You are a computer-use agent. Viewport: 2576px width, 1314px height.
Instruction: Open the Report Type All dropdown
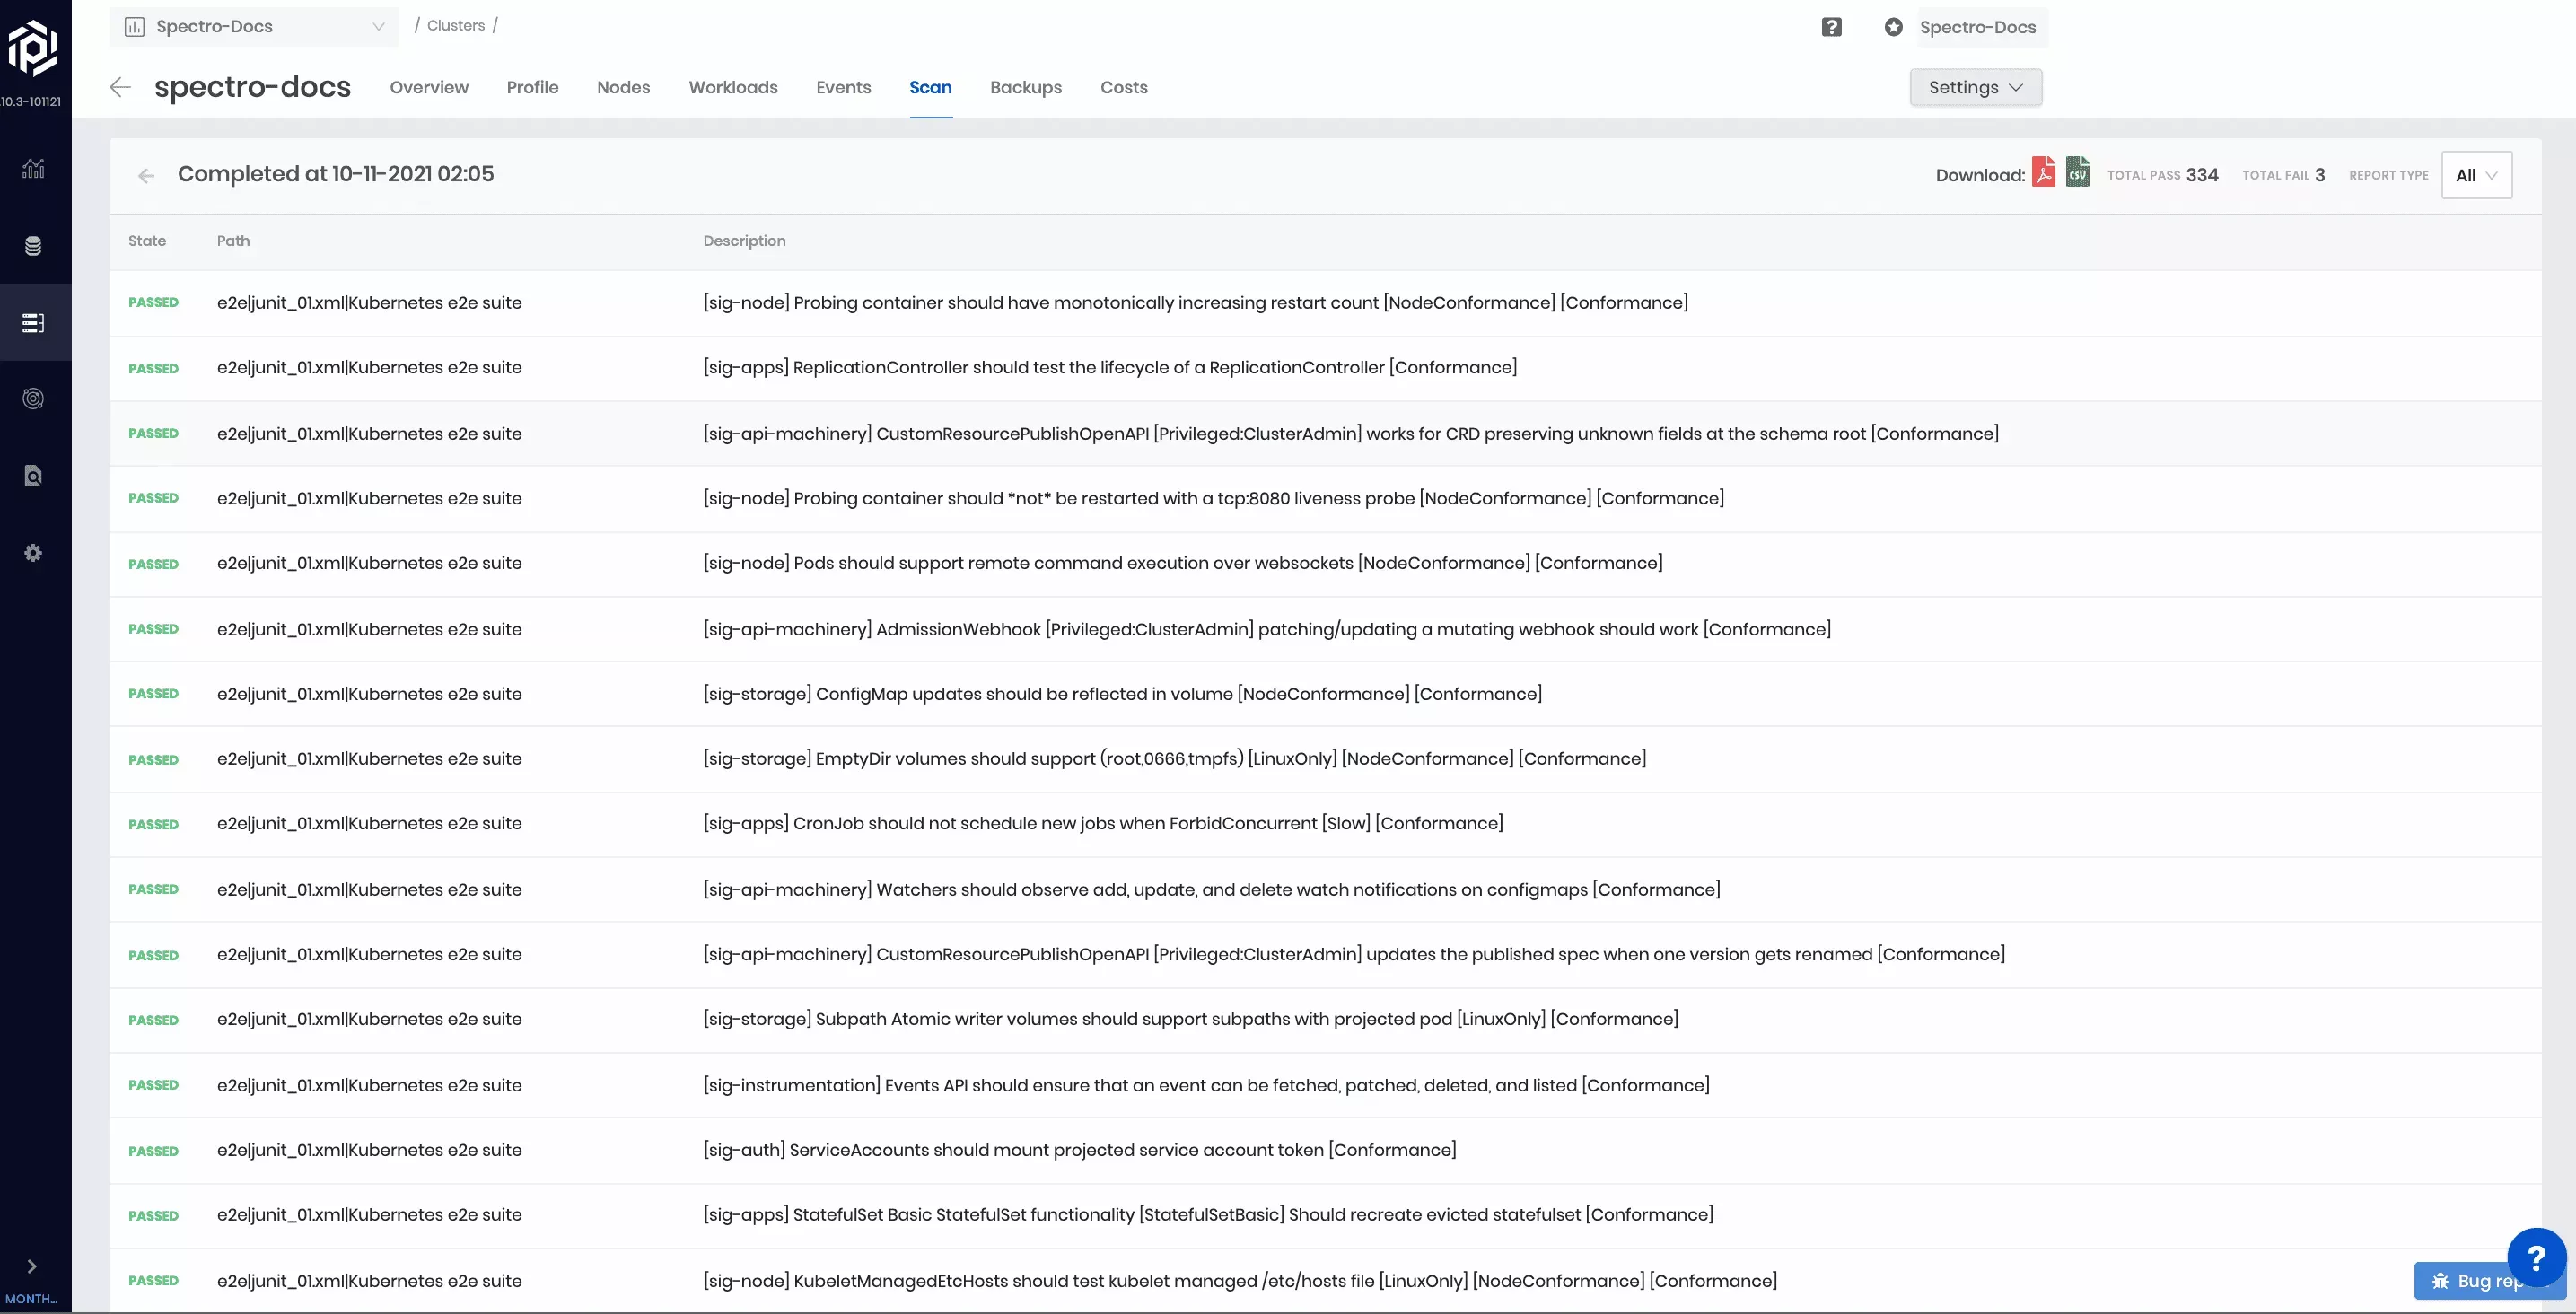coord(2476,175)
